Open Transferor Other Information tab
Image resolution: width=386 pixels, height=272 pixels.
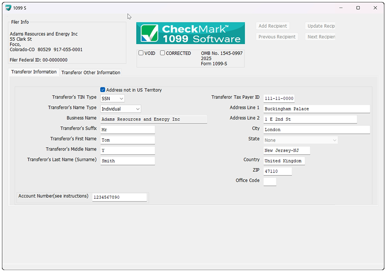(91, 72)
